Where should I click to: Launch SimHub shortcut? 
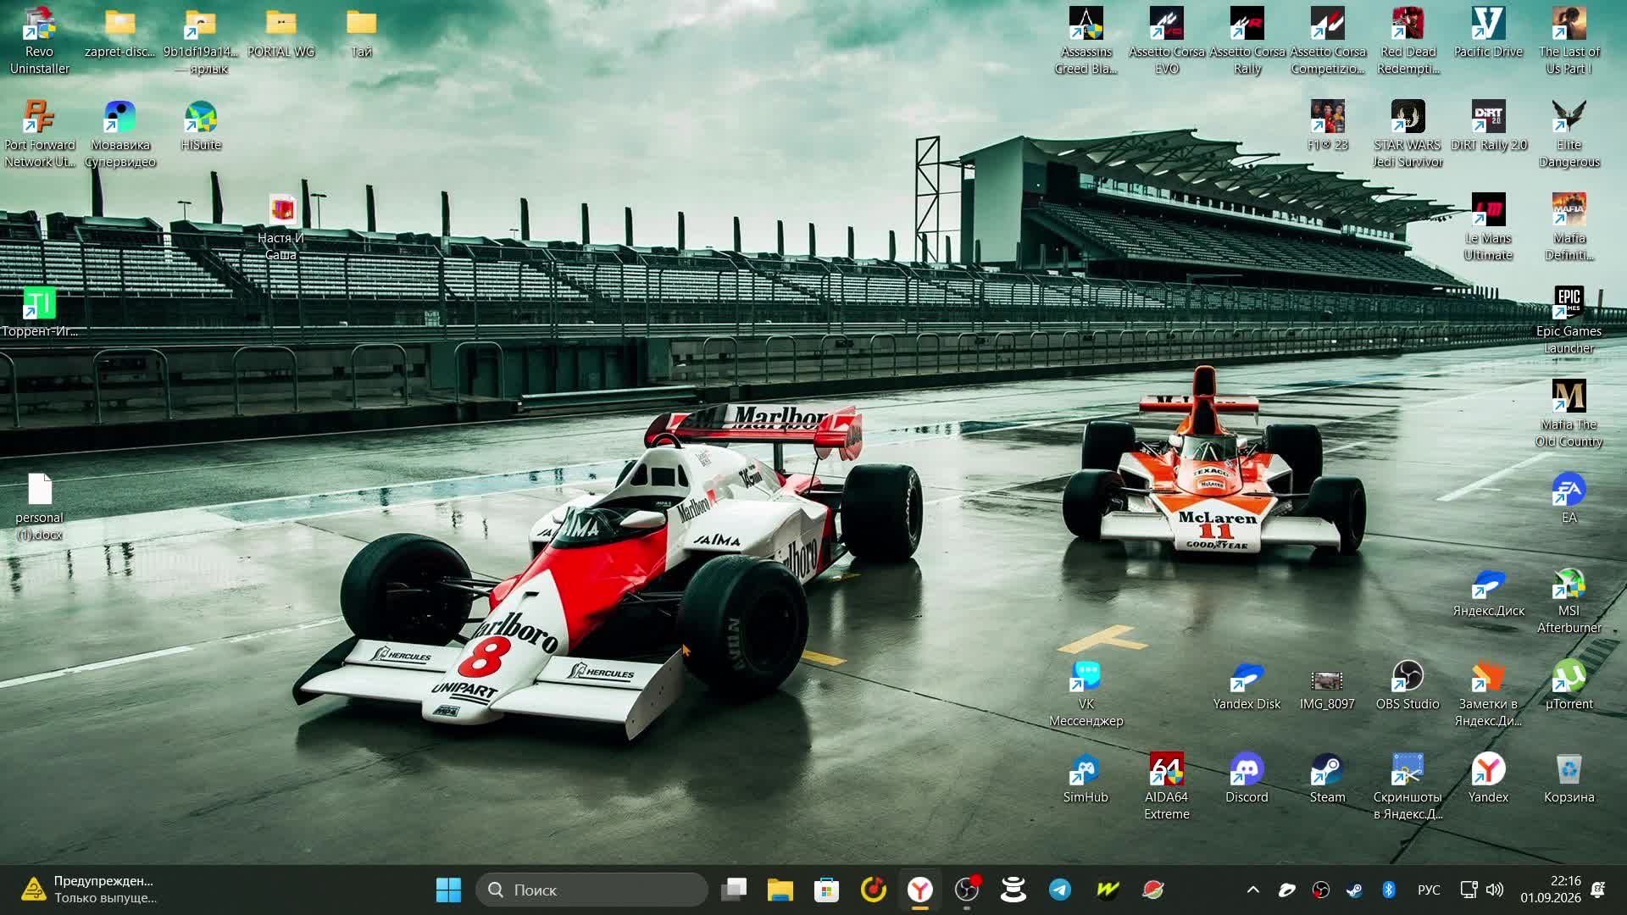[x=1086, y=779]
